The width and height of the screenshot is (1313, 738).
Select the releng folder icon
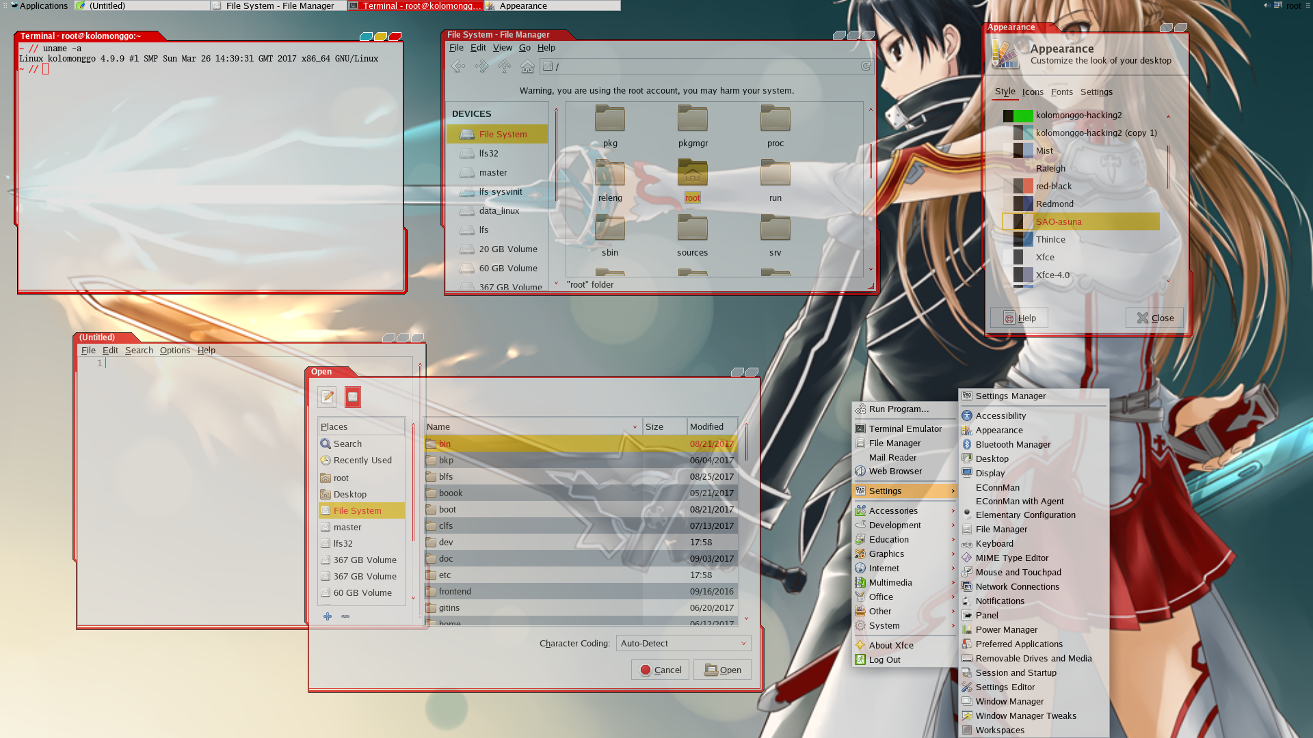click(x=610, y=173)
